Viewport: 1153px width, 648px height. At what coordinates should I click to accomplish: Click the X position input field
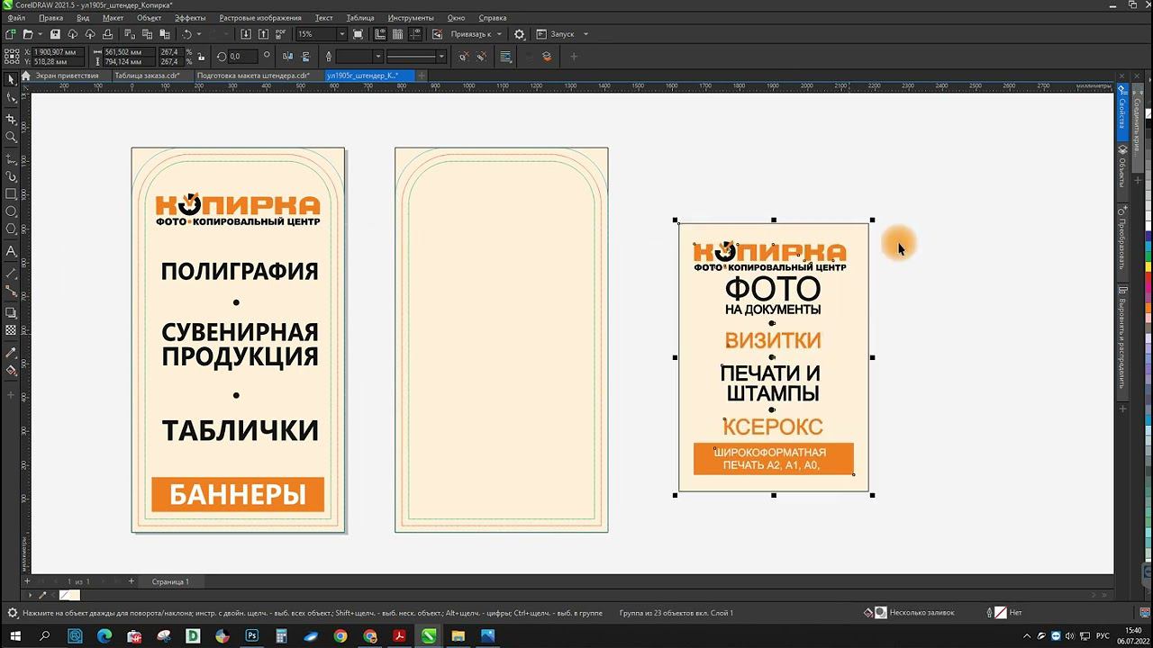click(x=56, y=52)
